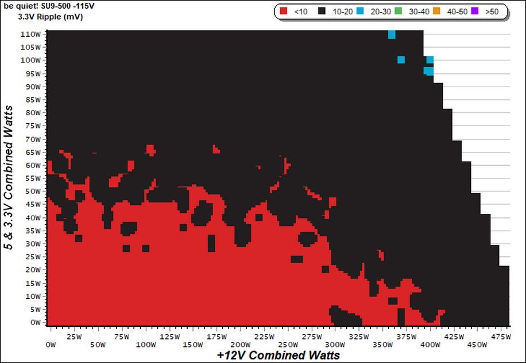
Task: Click the 20-30 legend text label
Action: tap(381, 11)
